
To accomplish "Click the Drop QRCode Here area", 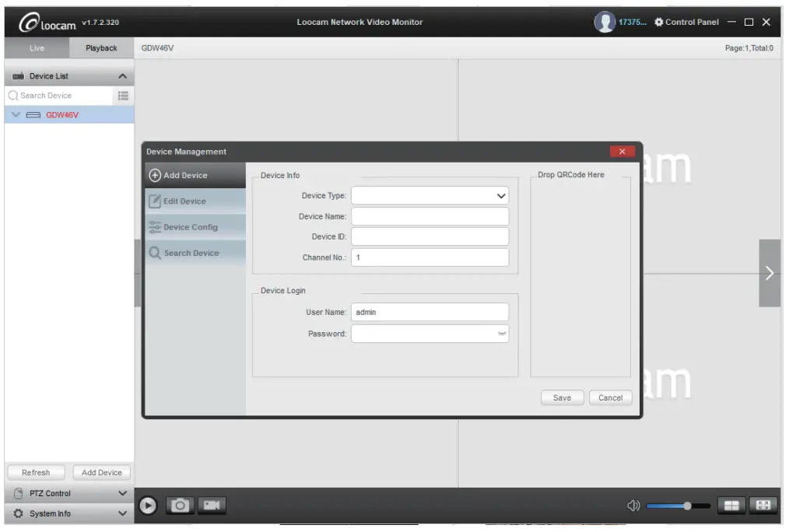I will (580, 277).
